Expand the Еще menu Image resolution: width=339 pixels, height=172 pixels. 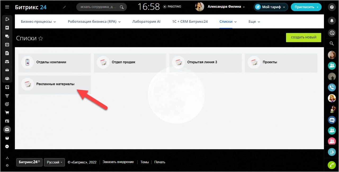254,22
